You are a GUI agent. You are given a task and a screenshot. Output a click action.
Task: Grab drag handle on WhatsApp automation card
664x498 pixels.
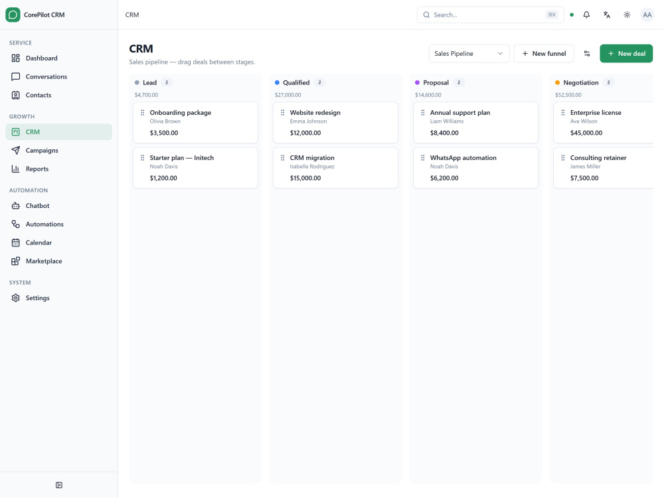click(422, 157)
